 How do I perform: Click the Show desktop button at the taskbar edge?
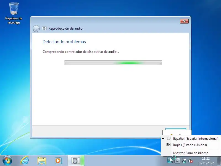[219, 161]
